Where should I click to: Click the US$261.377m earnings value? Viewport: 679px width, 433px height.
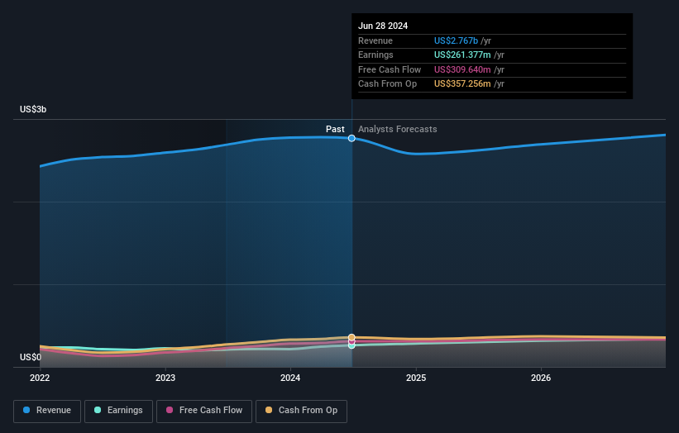(462, 55)
